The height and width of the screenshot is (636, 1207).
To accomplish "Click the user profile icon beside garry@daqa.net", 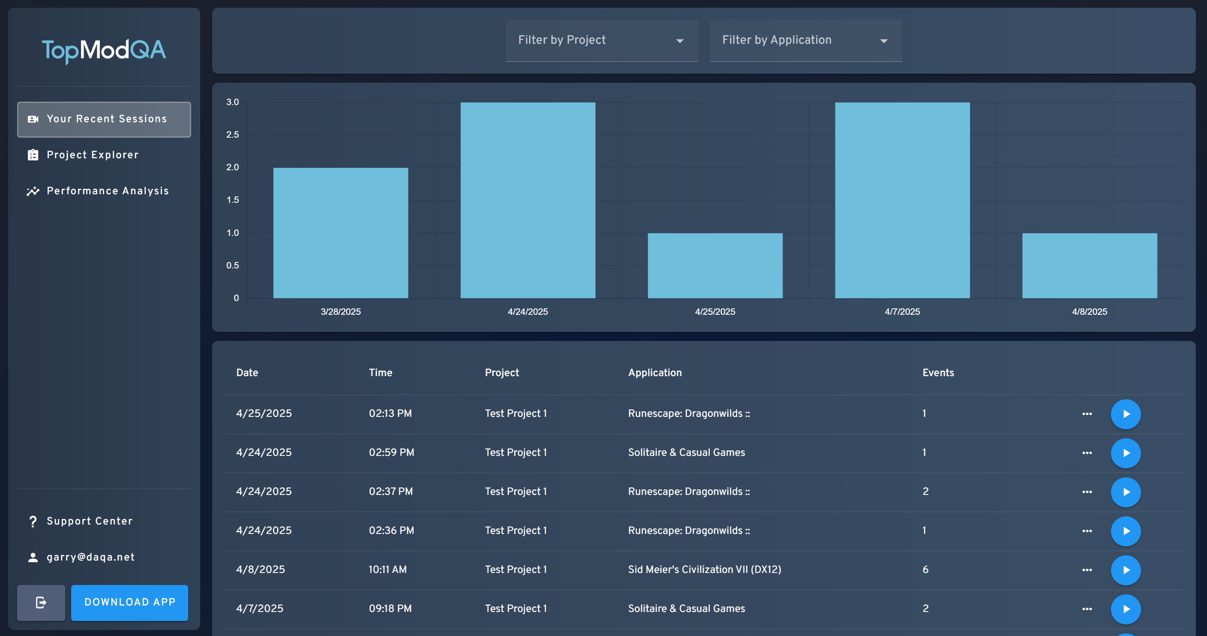I will [33, 557].
